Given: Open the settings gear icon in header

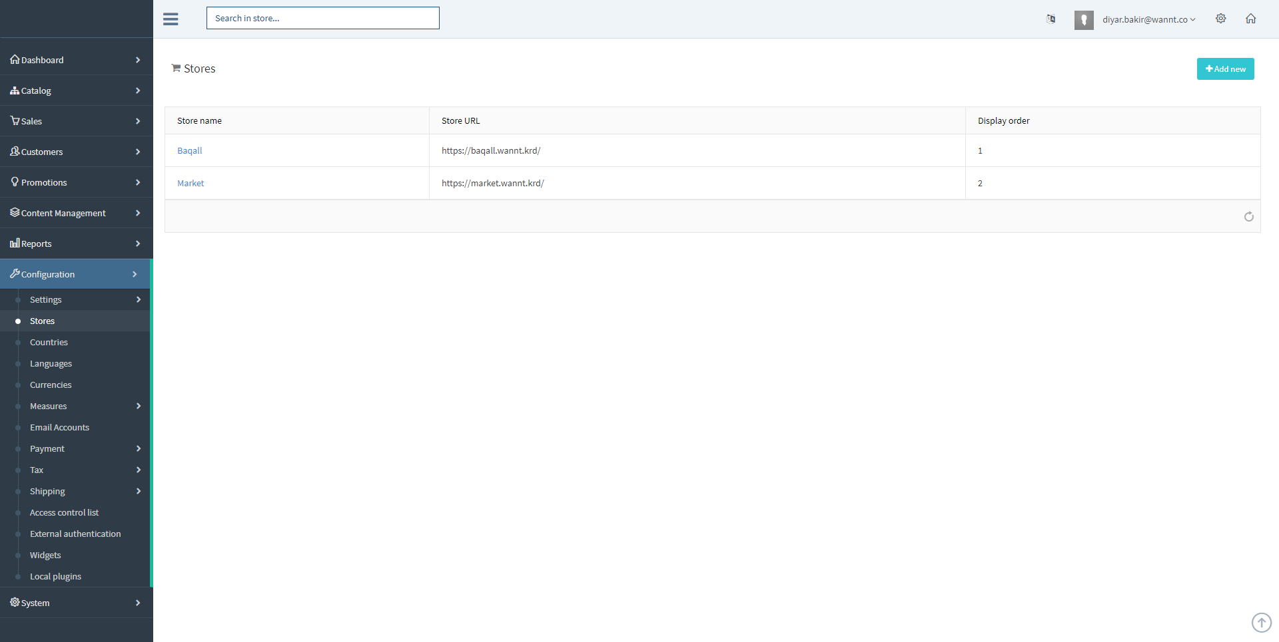Looking at the screenshot, I should pyautogui.click(x=1220, y=19).
